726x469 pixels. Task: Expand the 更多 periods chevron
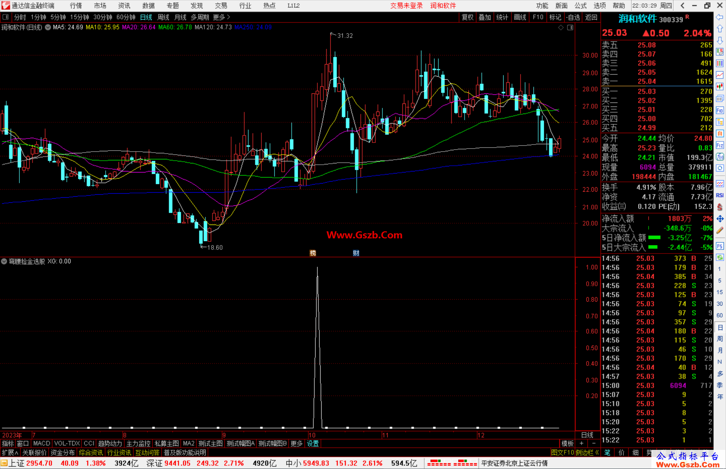[222, 17]
